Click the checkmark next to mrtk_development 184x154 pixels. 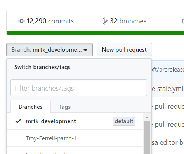coord(18,121)
